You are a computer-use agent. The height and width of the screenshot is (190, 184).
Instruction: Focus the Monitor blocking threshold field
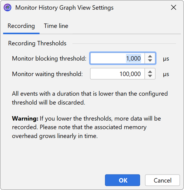point(117,58)
